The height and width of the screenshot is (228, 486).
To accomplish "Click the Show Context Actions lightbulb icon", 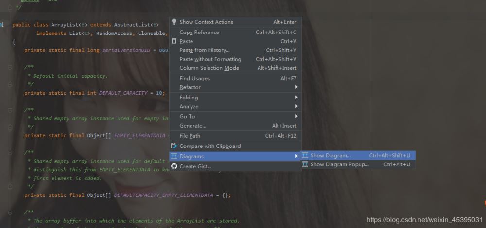I will click(x=174, y=22).
